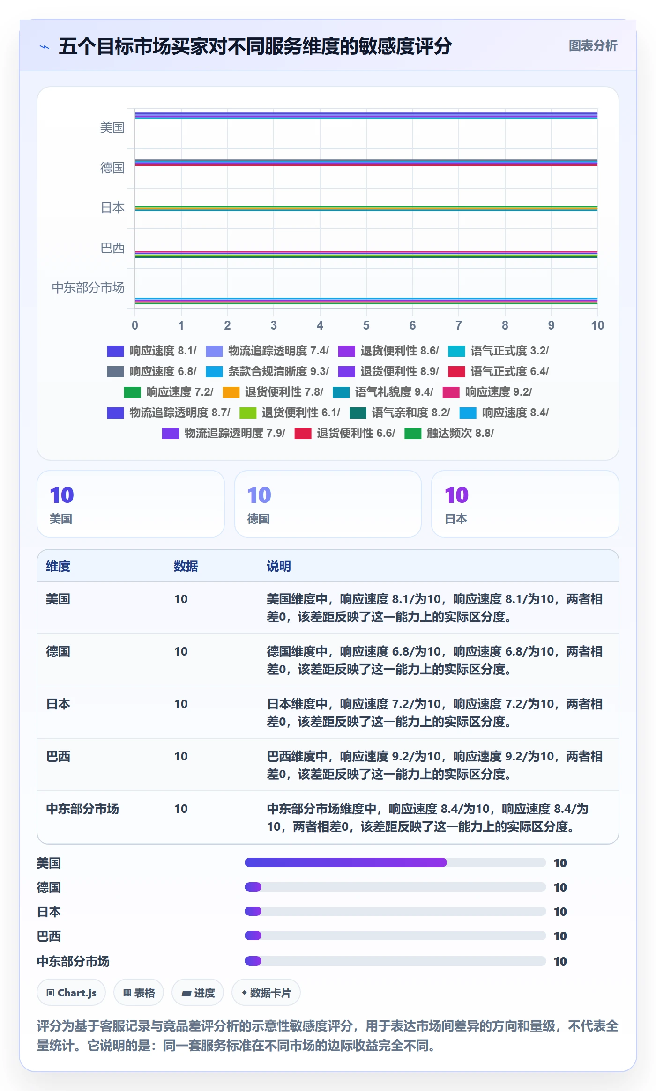Hide the 退货便利性 8.6/ dataset in the legend
656x1091 pixels.
pos(388,351)
